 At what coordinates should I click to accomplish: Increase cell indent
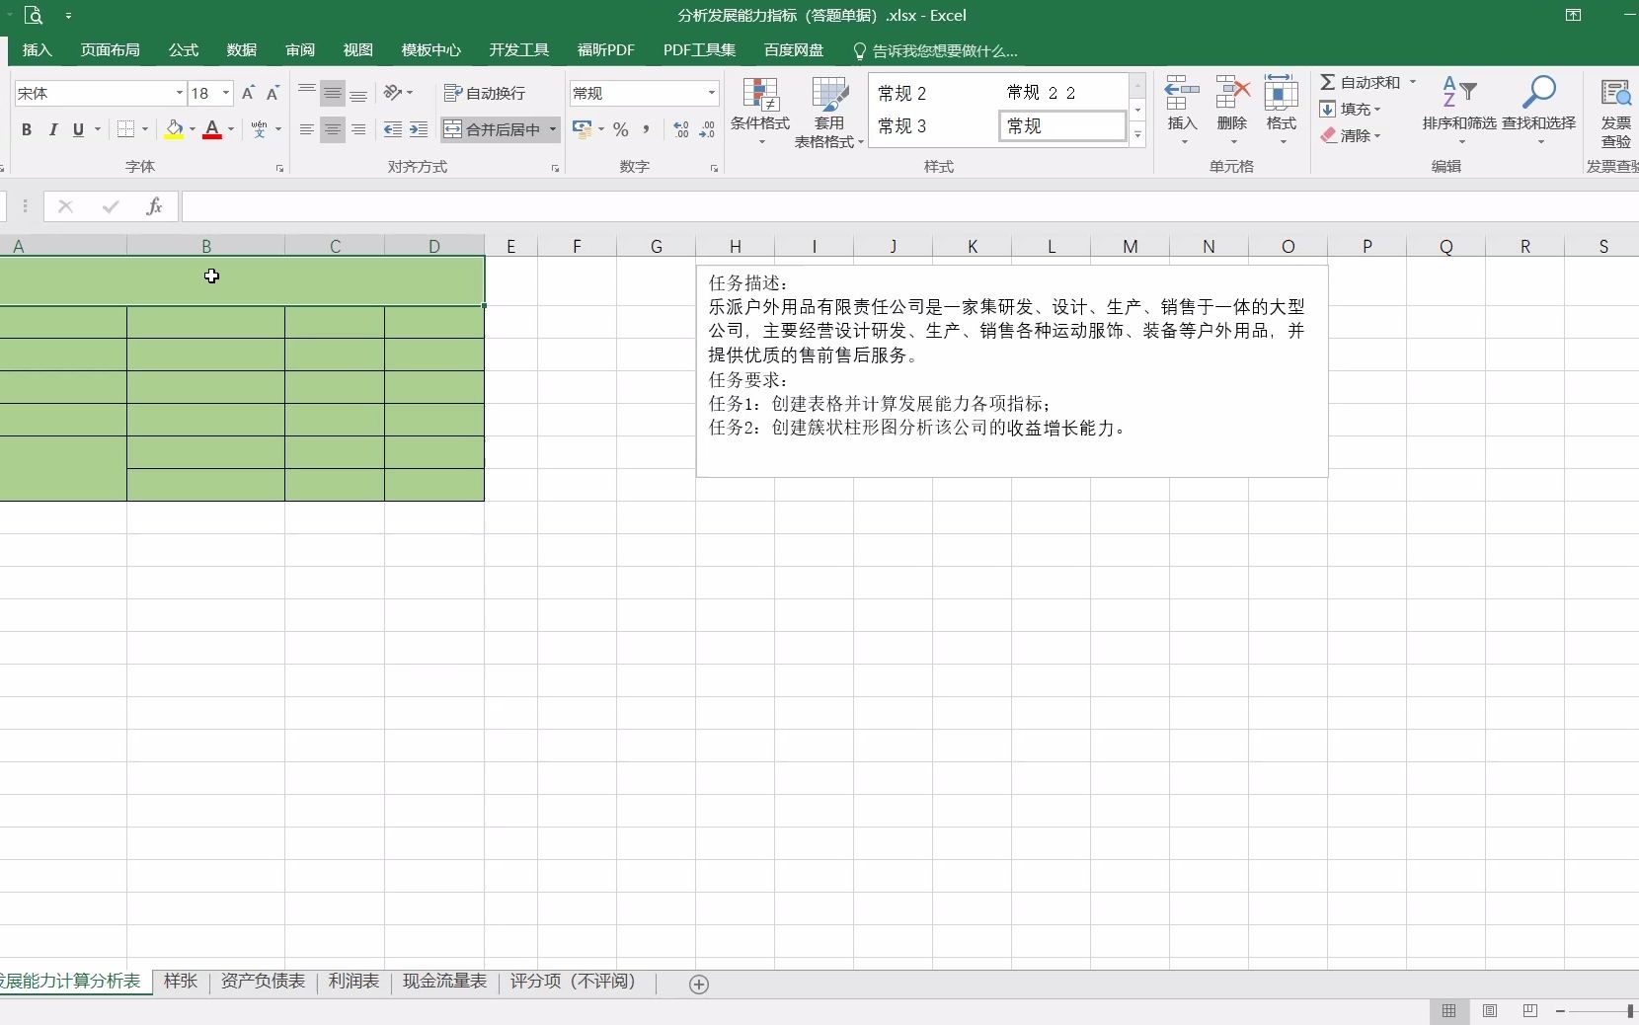(419, 129)
